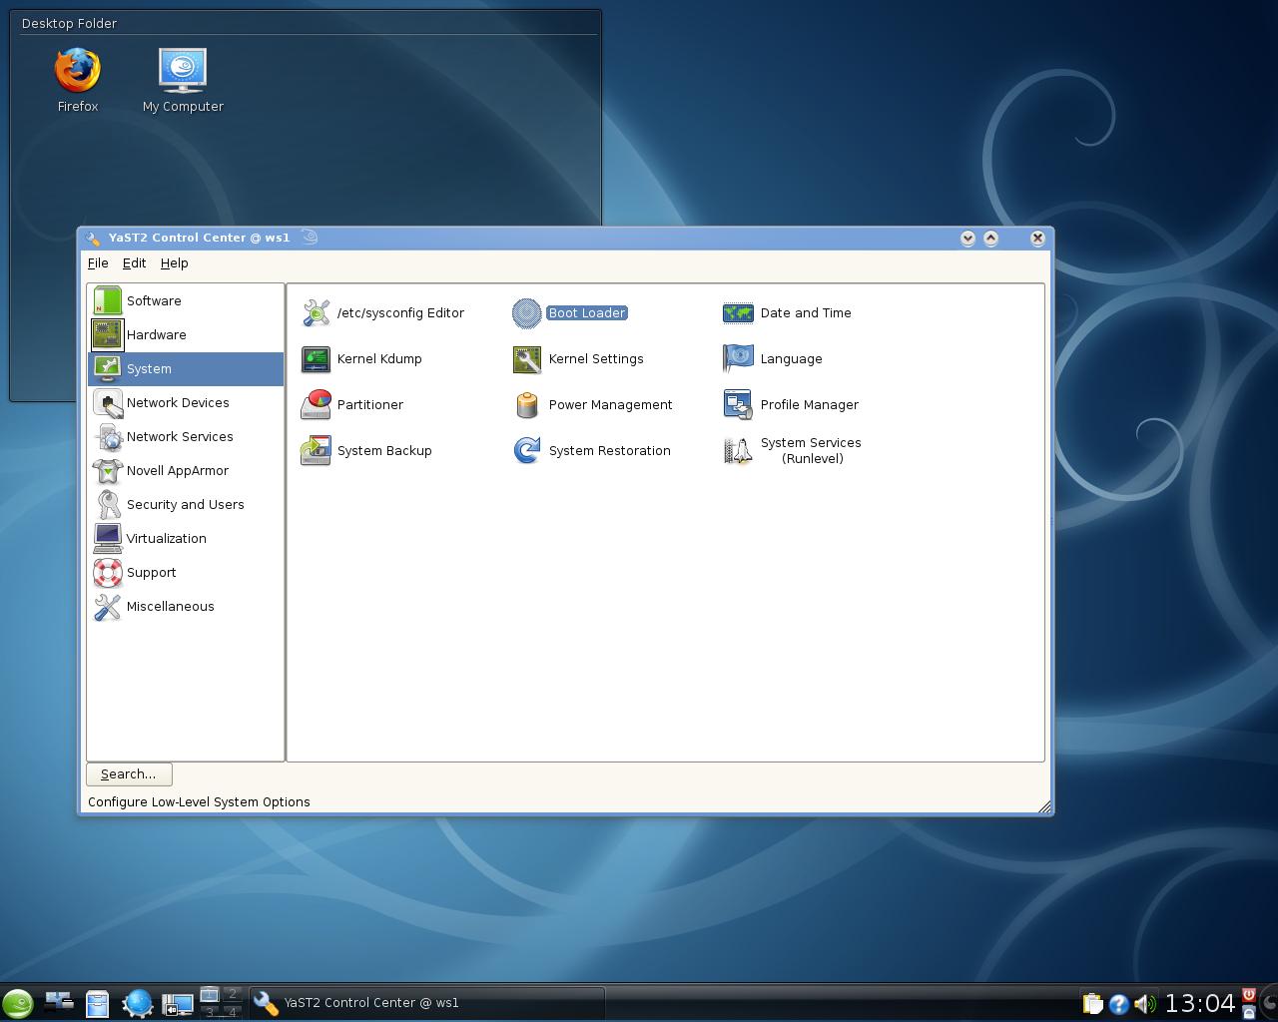Select the Miscellaneous category

pos(186,606)
